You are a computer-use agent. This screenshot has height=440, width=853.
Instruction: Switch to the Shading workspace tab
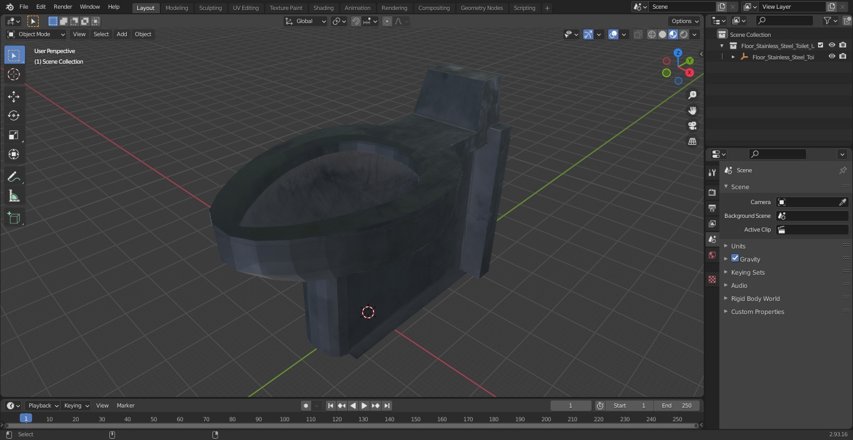click(x=323, y=8)
